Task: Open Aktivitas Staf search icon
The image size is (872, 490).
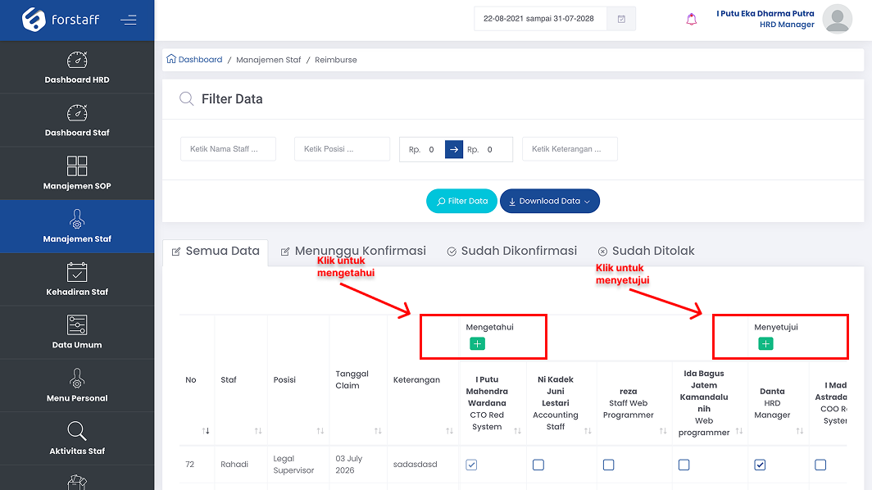Action: (x=77, y=430)
